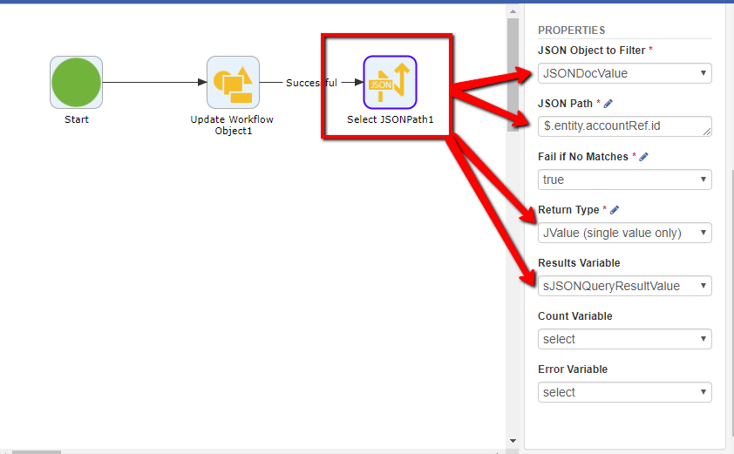Select the green Start node icon

[77, 83]
